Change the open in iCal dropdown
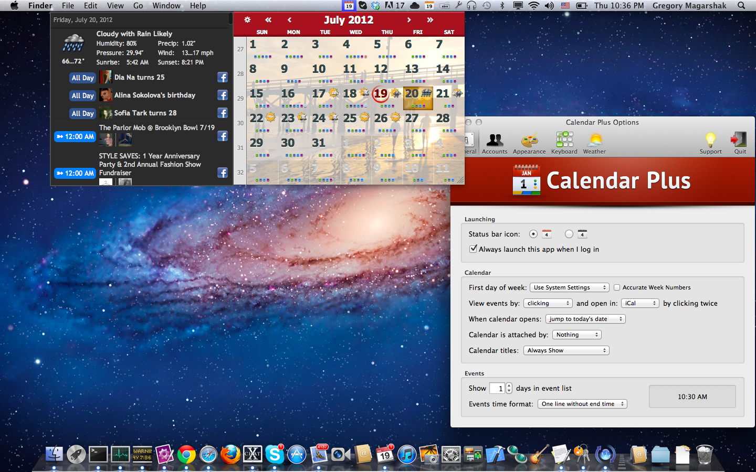This screenshot has height=472, width=756. coord(640,303)
